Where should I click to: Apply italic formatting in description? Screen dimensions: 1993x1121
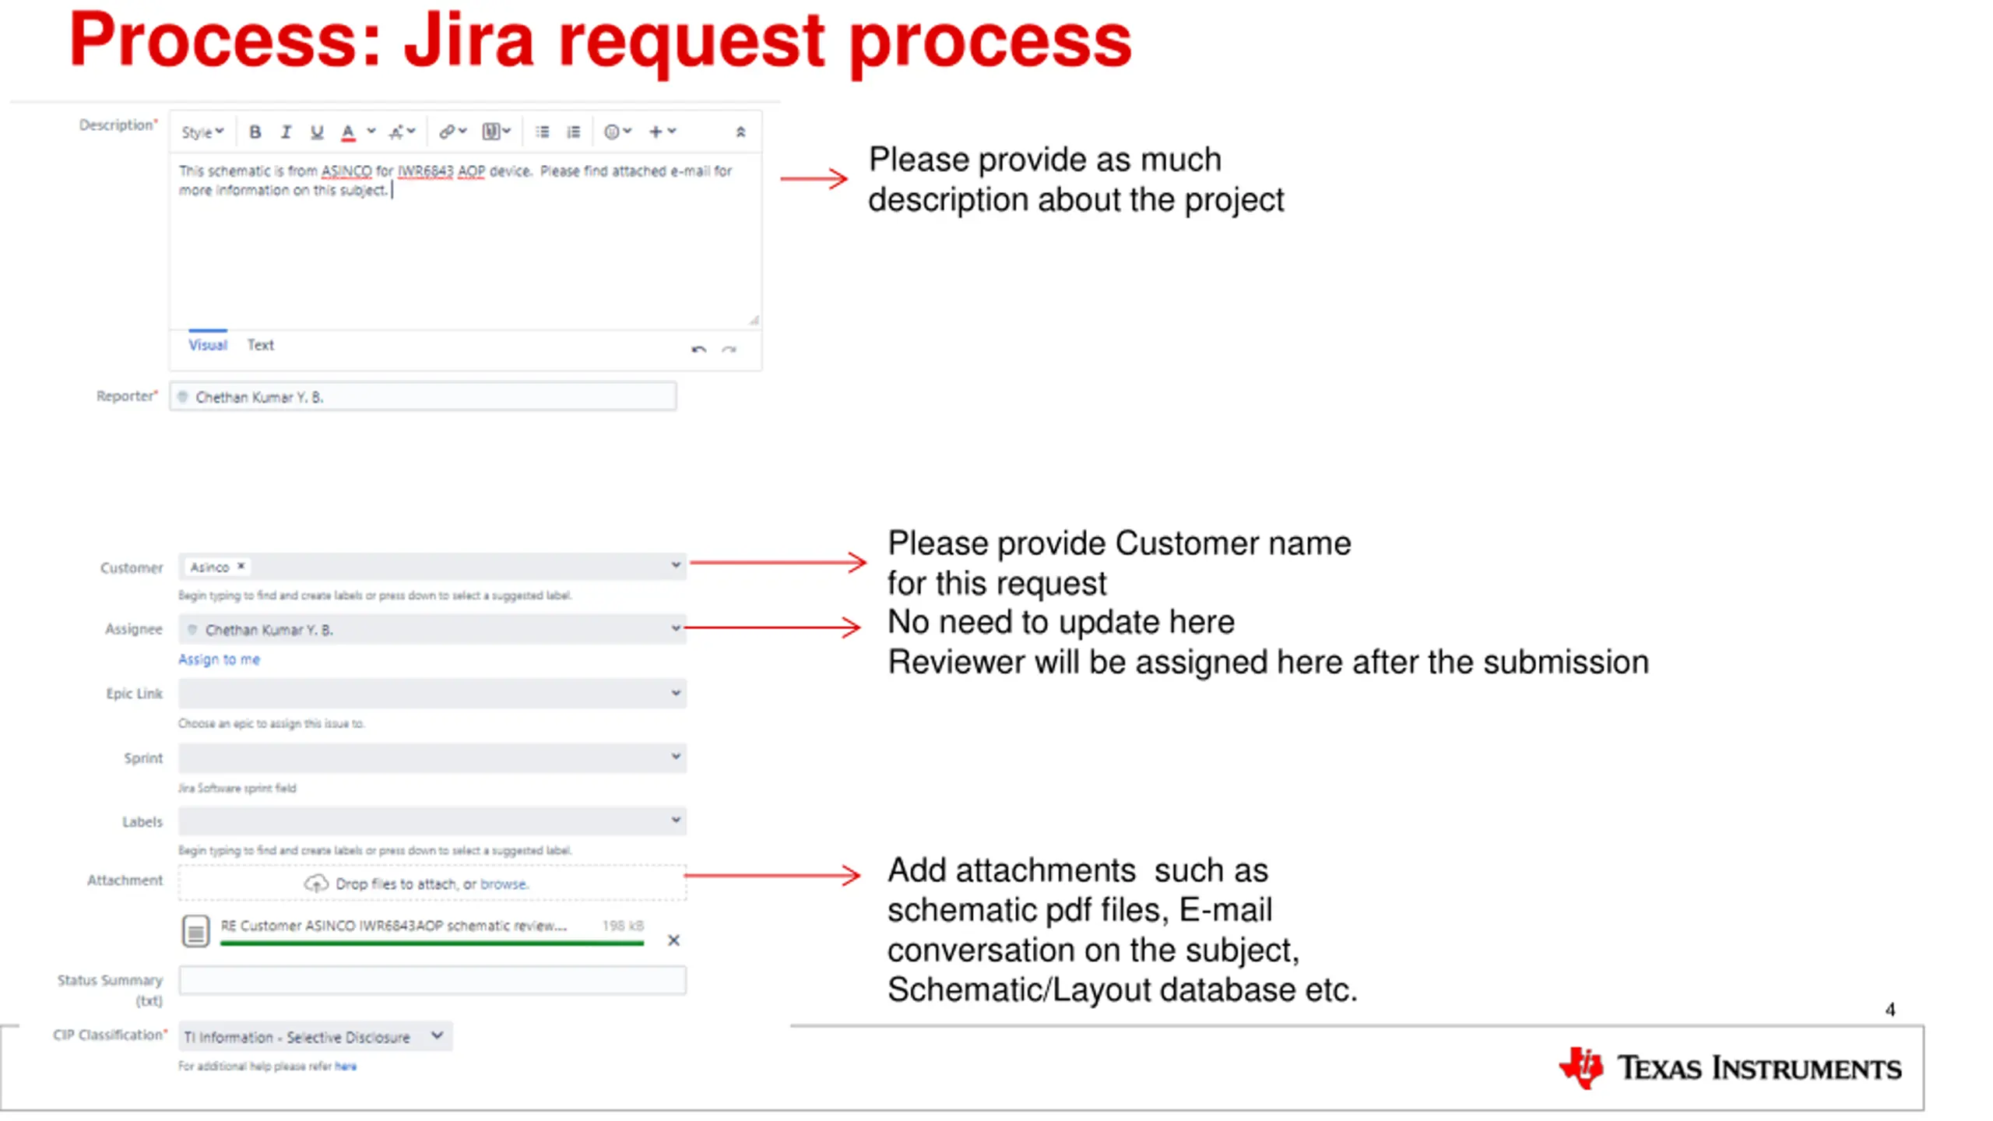[286, 132]
